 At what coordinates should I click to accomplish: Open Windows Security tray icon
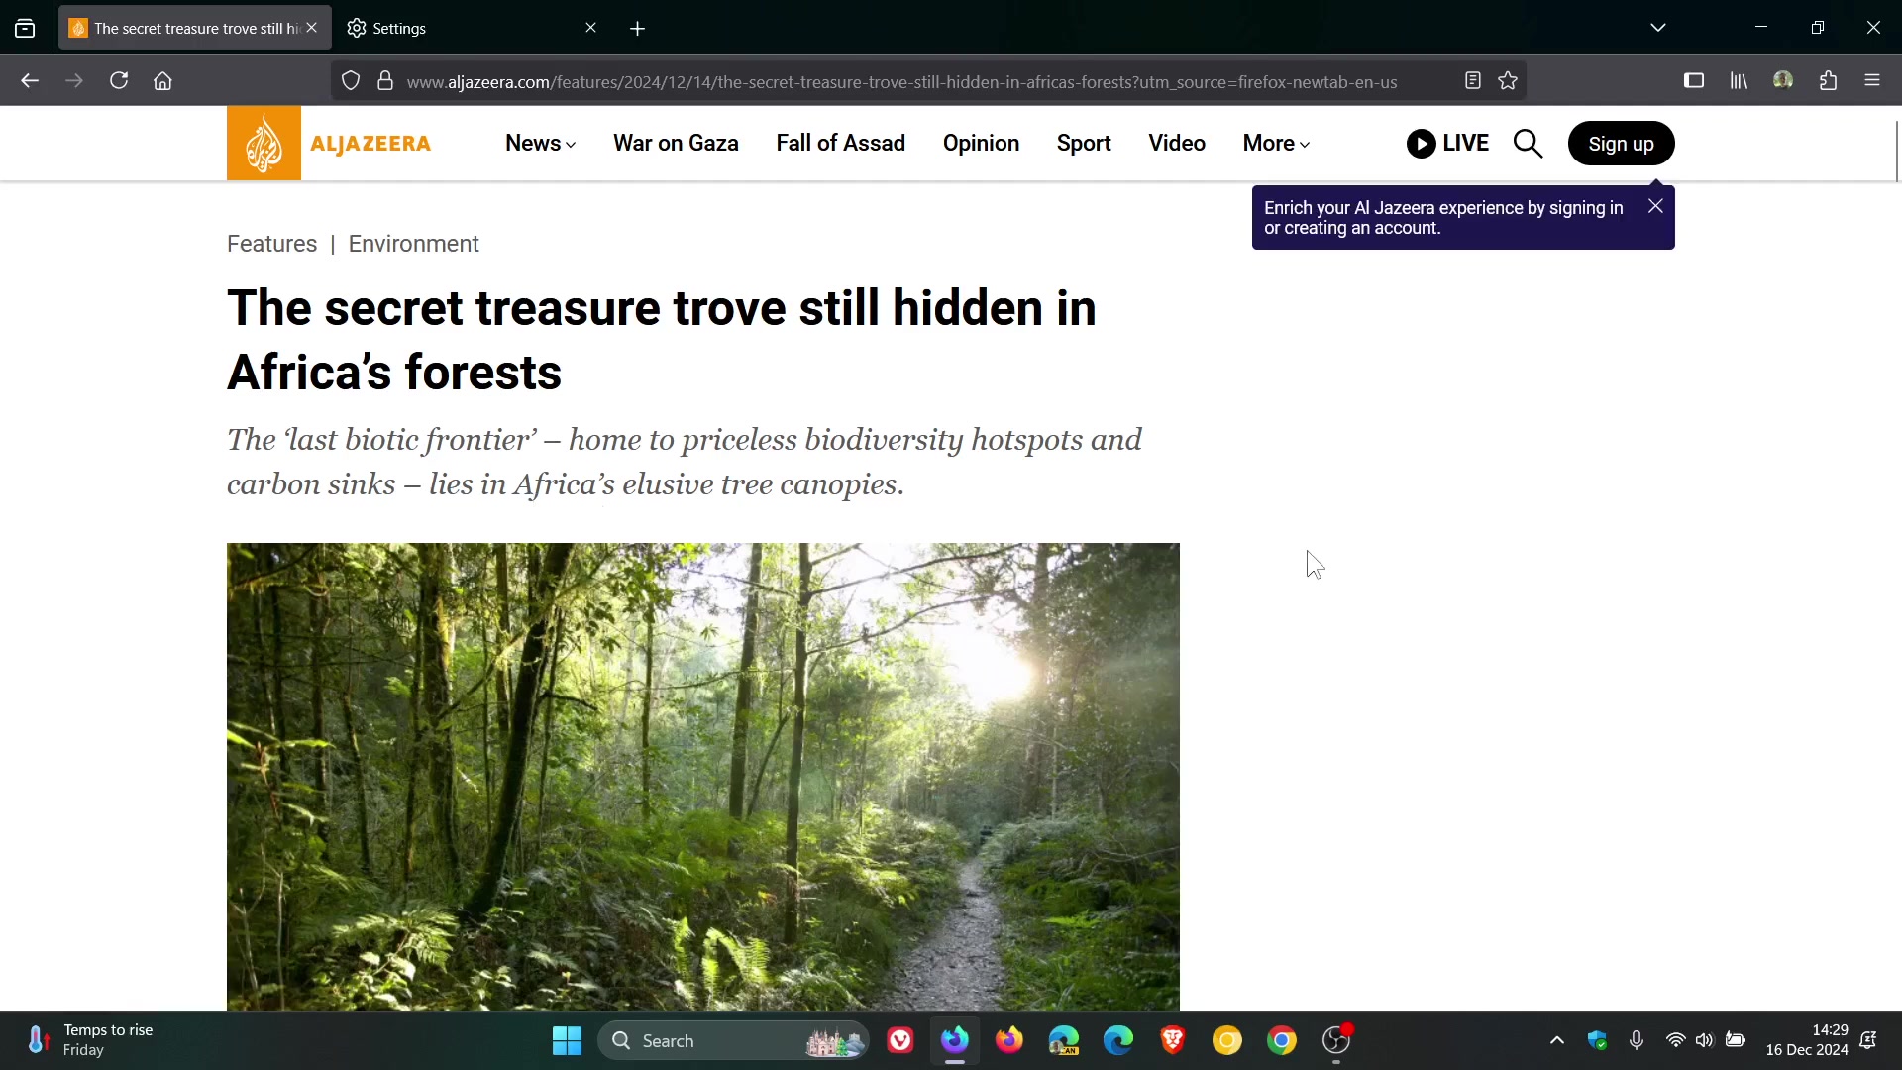[1597, 1040]
